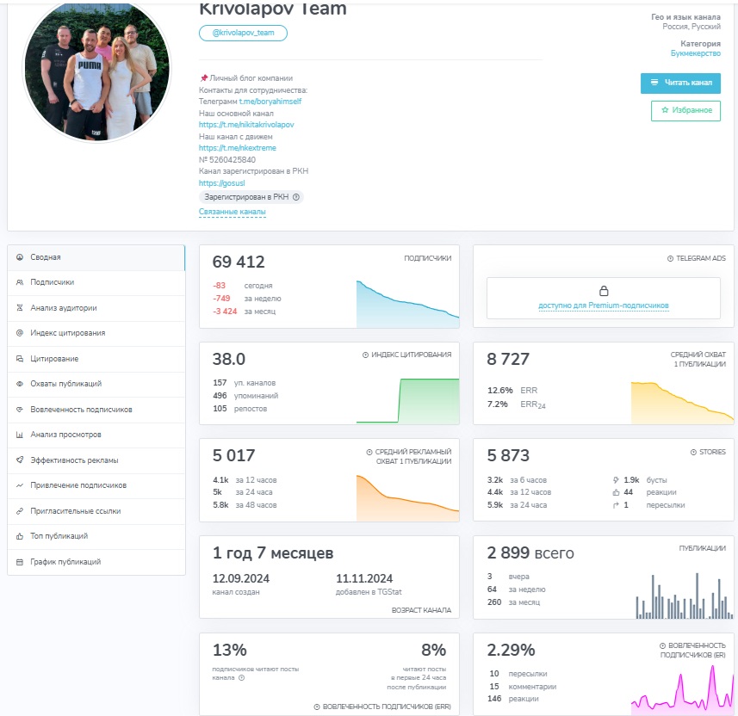This screenshot has height=716, width=738.
Task: Click the thumbs-up icon for 'Топ публикаций'
Action: tap(20, 536)
